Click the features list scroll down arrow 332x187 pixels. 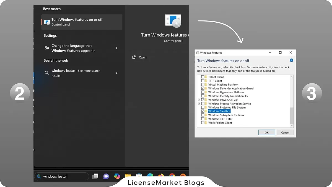(291, 125)
